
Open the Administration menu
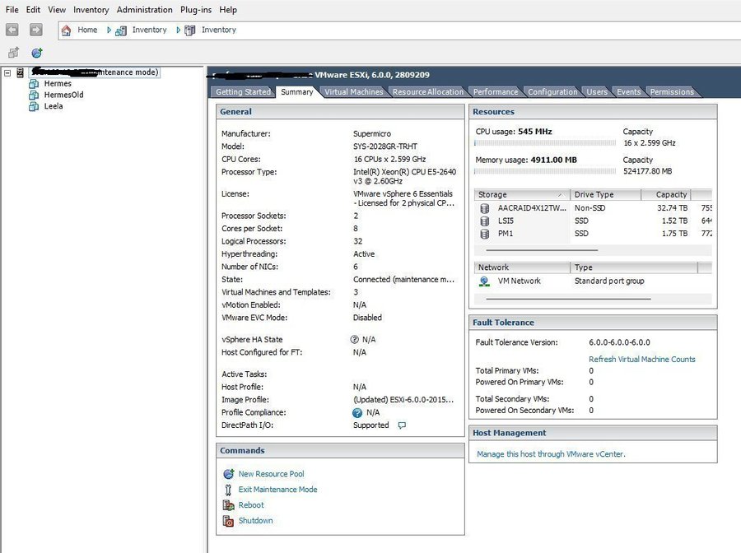click(144, 10)
